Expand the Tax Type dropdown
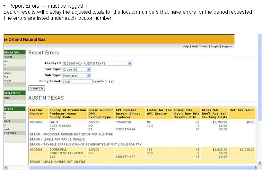262x170 pixels. pos(89,69)
